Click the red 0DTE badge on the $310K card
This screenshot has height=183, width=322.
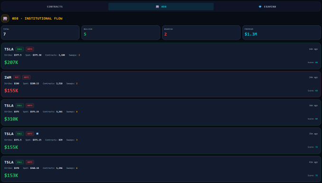pyautogui.click(x=30, y=106)
